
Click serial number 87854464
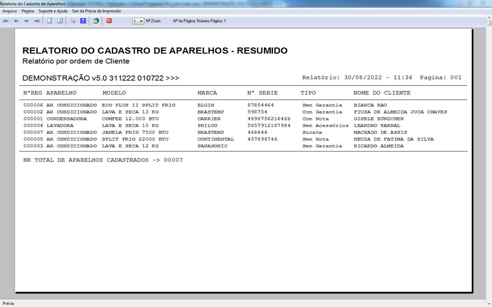coord(260,105)
